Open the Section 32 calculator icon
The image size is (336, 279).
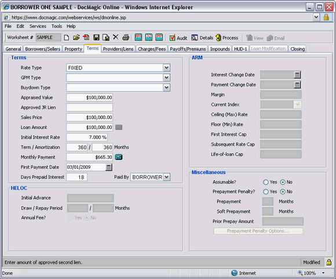149,37
